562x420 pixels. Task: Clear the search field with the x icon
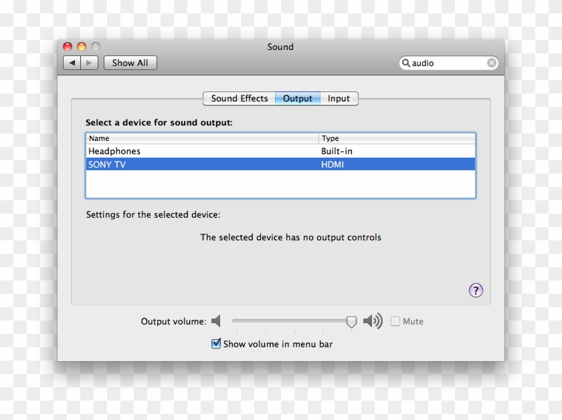coord(491,63)
